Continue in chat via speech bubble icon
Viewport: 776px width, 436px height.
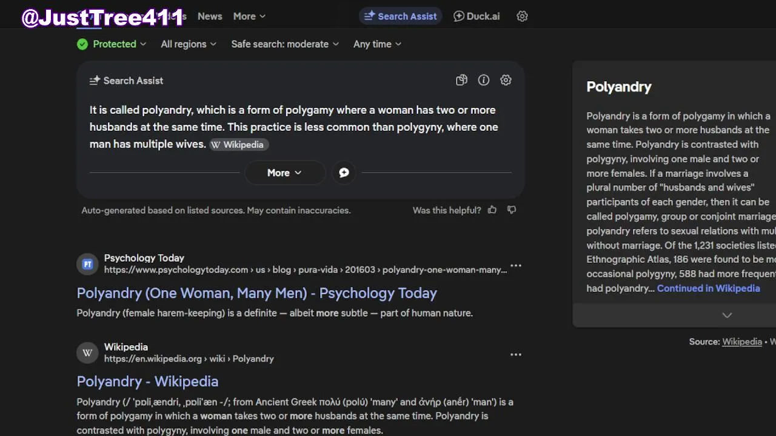[x=344, y=173]
